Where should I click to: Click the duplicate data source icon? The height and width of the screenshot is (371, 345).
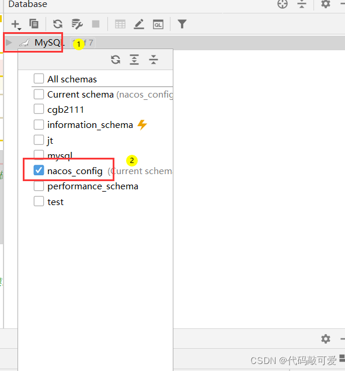34,24
